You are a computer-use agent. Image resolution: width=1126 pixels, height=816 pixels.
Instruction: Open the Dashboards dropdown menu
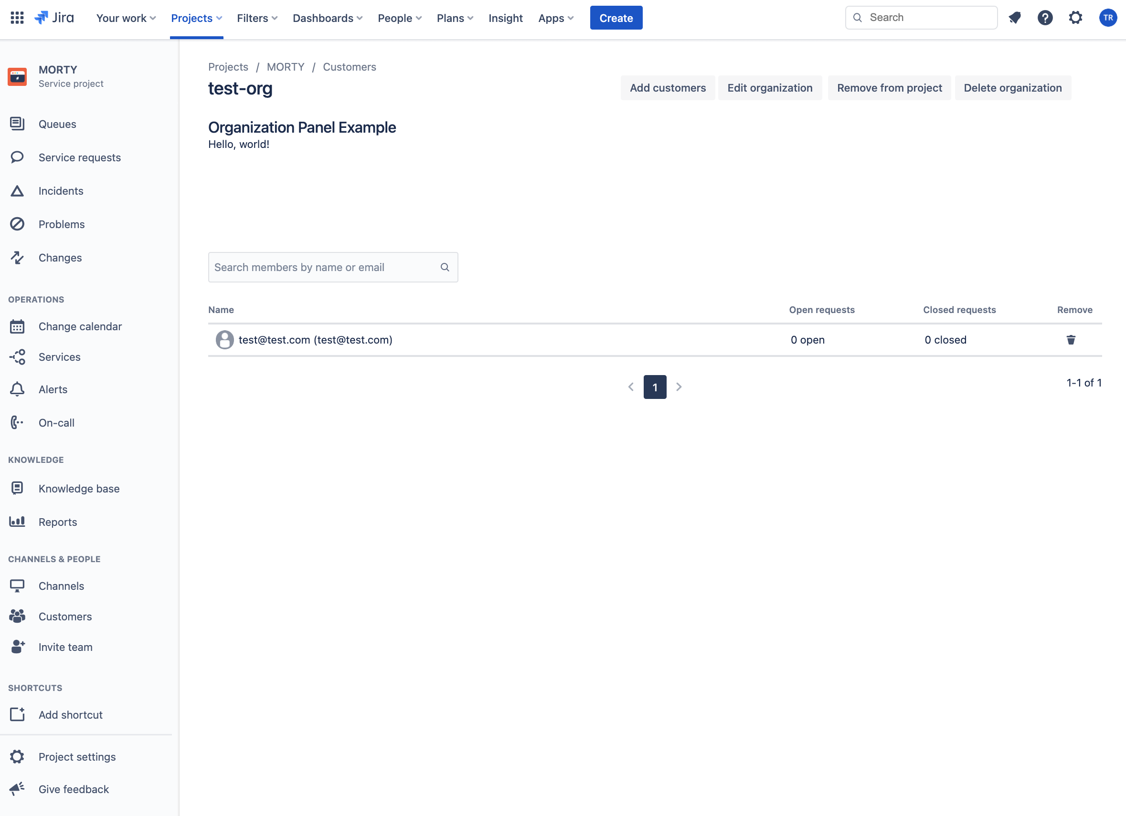point(327,18)
